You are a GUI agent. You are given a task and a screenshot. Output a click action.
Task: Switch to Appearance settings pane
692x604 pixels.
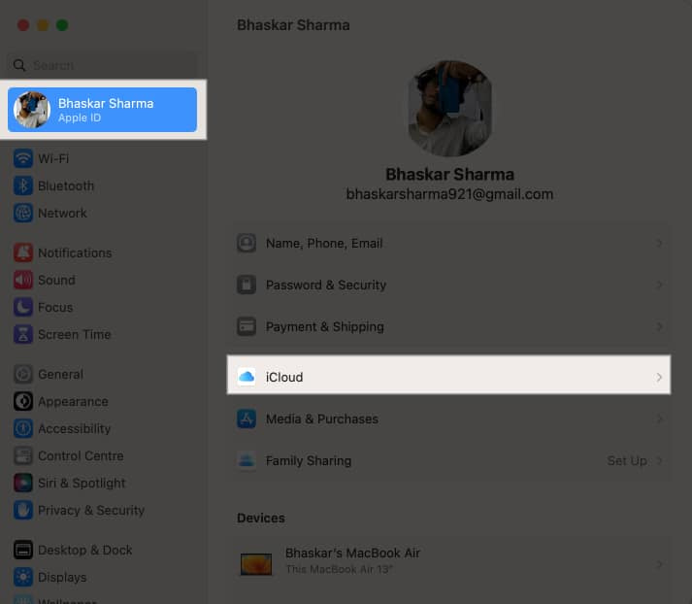pos(73,401)
